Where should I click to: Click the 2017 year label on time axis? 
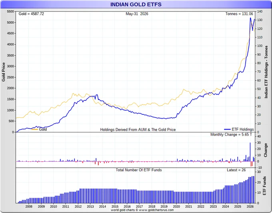[x=140, y=207]
